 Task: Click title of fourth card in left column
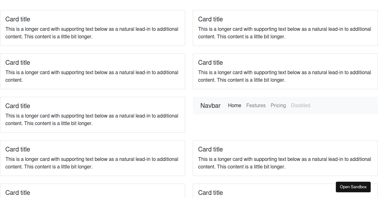coord(18,149)
